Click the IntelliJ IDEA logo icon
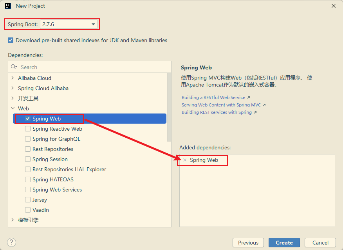The width and height of the screenshot is (343, 250). click(8, 6)
